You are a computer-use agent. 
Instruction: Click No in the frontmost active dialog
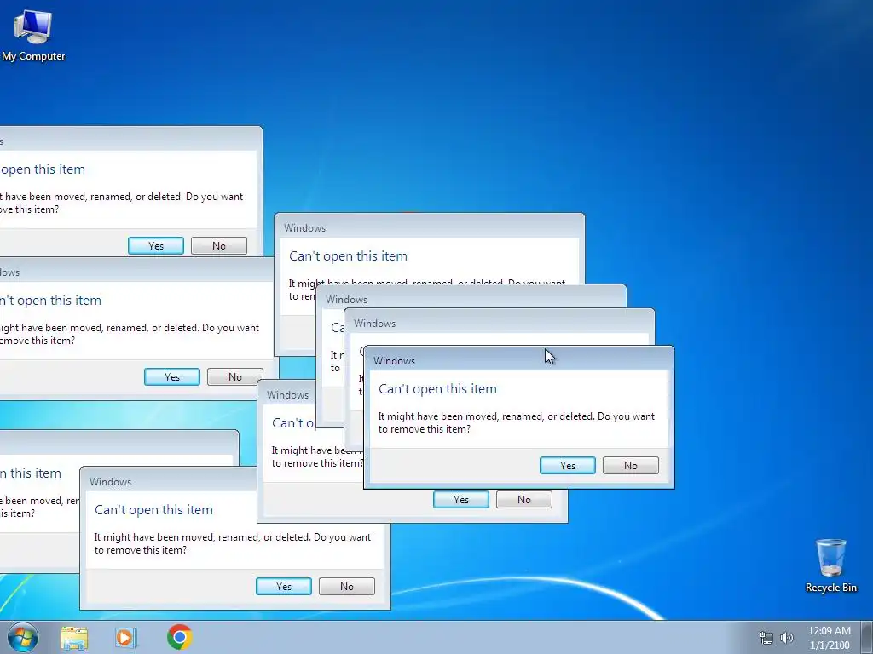pos(630,466)
